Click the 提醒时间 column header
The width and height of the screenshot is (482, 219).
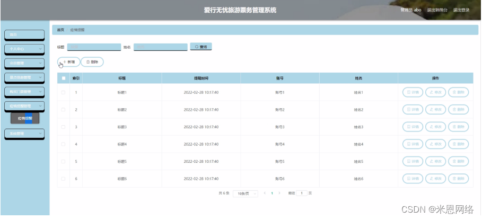click(201, 78)
